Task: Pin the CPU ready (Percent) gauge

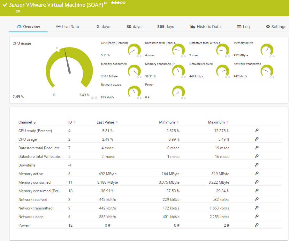Action: (141, 56)
